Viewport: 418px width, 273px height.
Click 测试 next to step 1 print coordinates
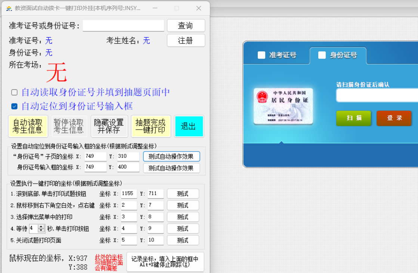point(183,193)
